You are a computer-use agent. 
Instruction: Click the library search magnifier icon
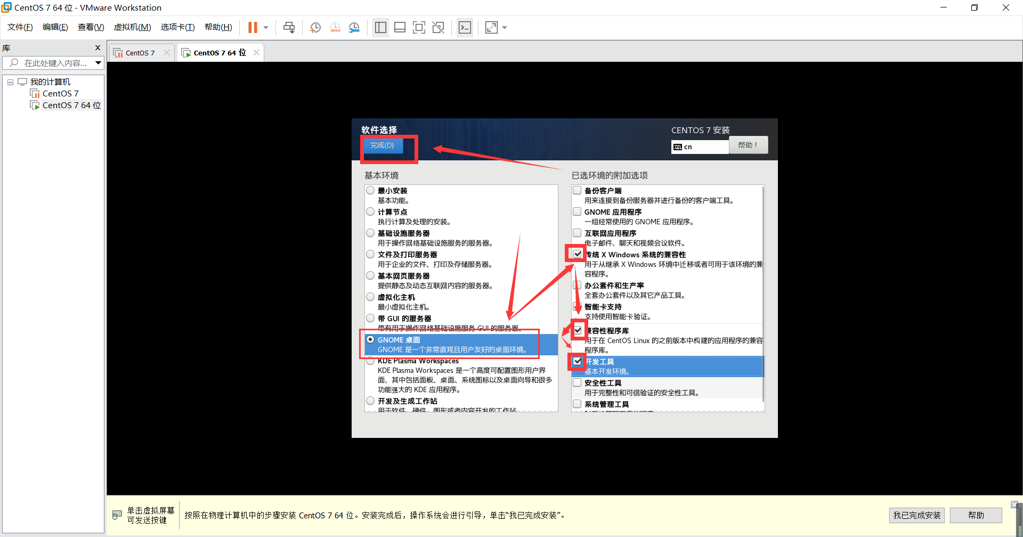[14, 63]
